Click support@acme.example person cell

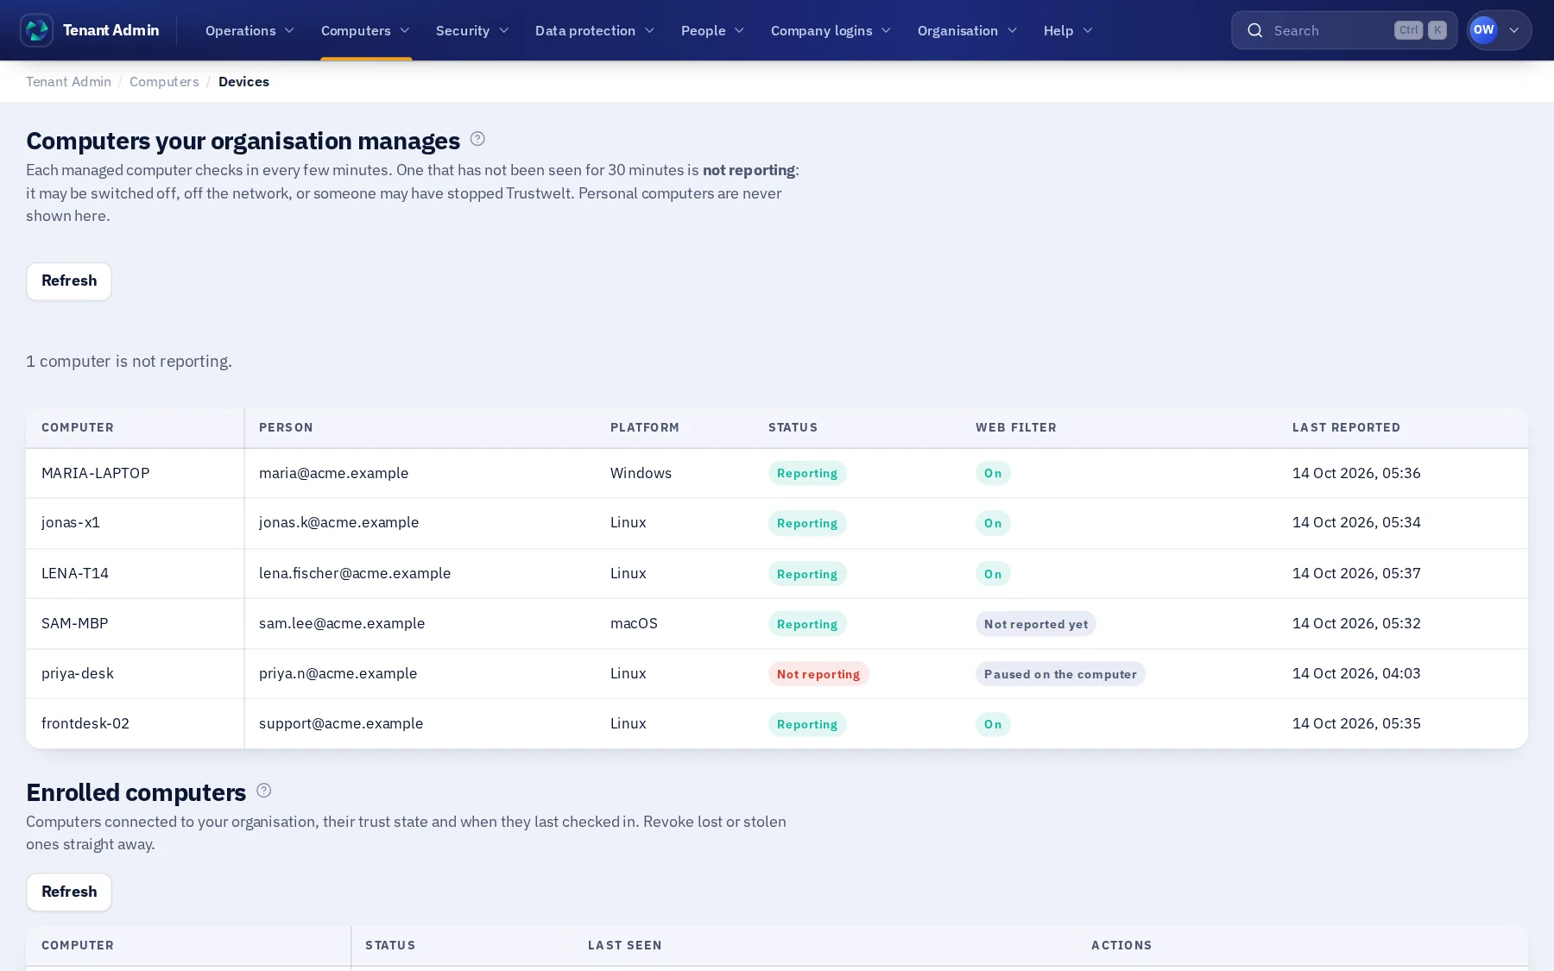(341, 723)
